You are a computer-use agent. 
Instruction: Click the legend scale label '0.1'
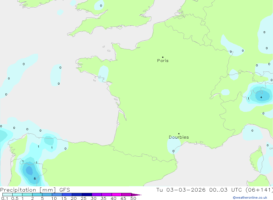5,198
